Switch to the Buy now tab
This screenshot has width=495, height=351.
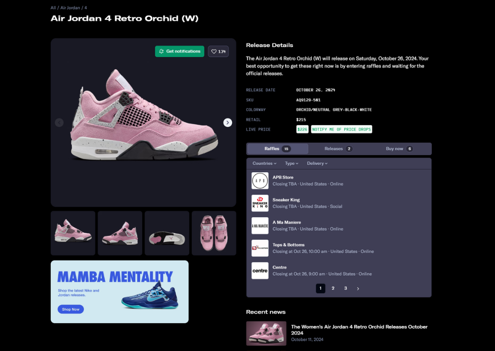pyautogui.click(x=399, y=149)
